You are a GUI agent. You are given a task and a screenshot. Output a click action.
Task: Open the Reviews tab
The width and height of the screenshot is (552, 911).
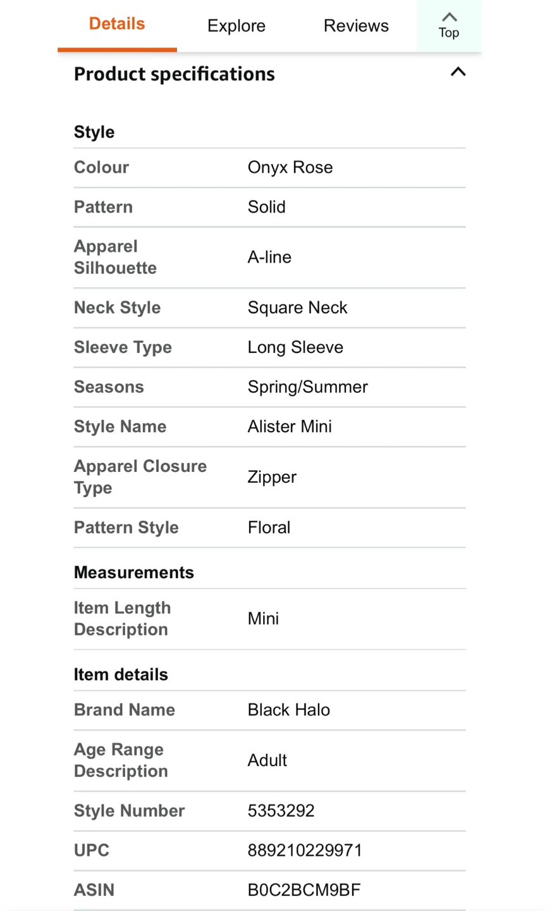(x=356, y=26)
